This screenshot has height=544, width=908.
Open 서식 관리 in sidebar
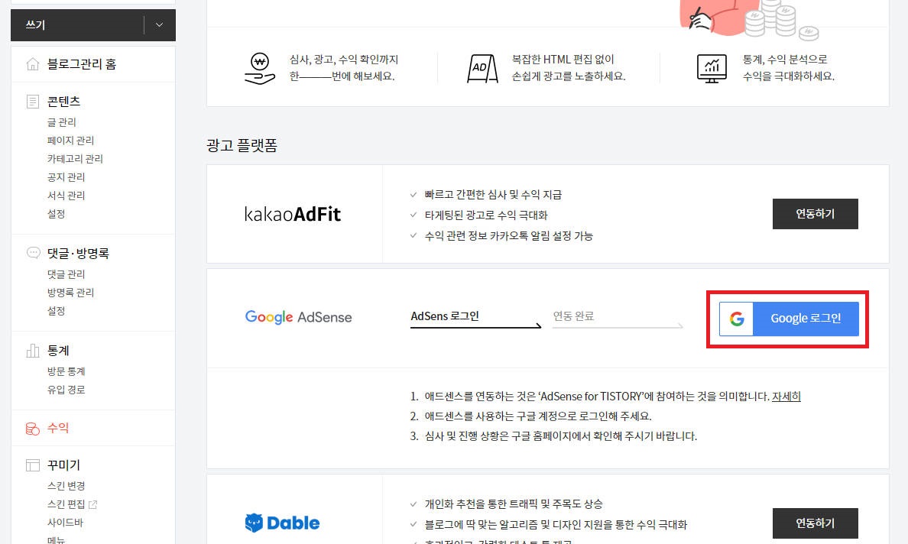pos(66,196)
